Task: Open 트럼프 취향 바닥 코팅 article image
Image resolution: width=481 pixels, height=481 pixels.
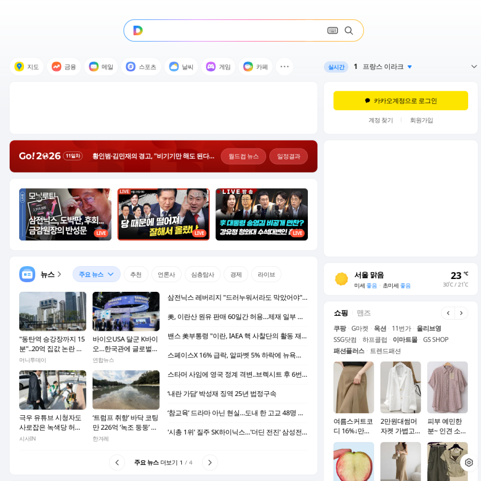Action: [126, 390]
